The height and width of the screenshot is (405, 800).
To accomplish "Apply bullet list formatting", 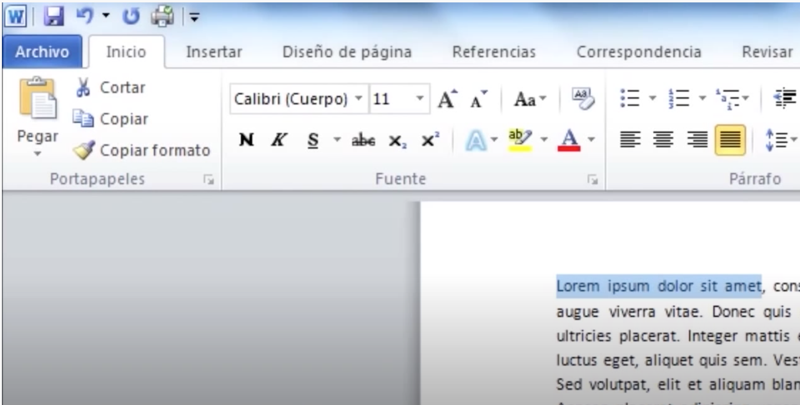I will click(x=630, y=98).
